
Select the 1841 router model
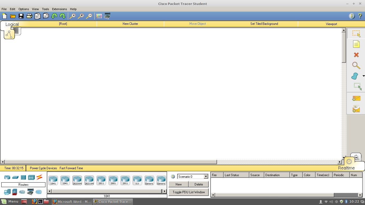[53, 180]
